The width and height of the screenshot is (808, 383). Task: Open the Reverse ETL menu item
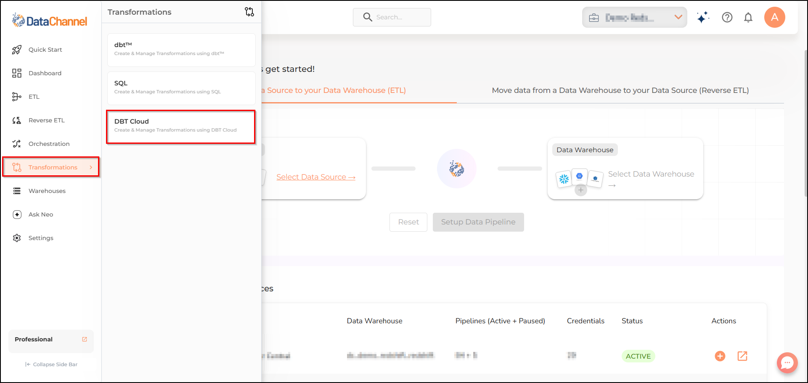pyautogui.click(x=51, y=120)
